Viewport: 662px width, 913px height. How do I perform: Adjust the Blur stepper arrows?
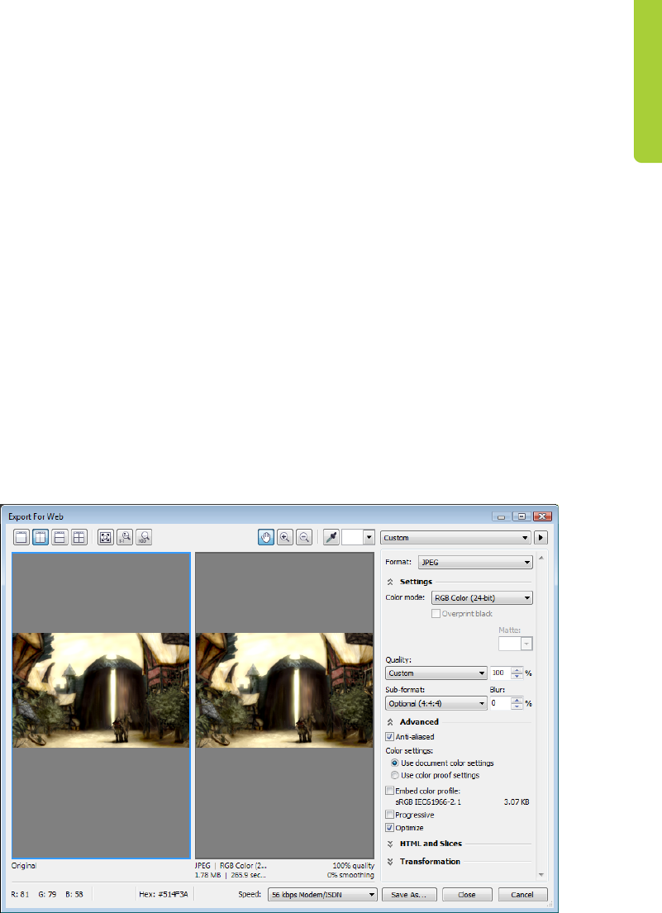517,703
